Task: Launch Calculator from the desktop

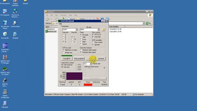Action: pos(5,105)
